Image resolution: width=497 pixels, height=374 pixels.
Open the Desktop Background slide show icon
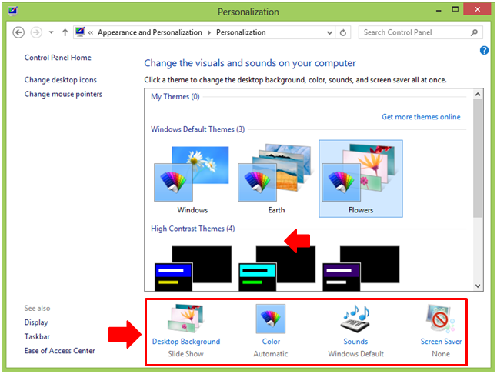pyautogui.click(x=185, y=319)
